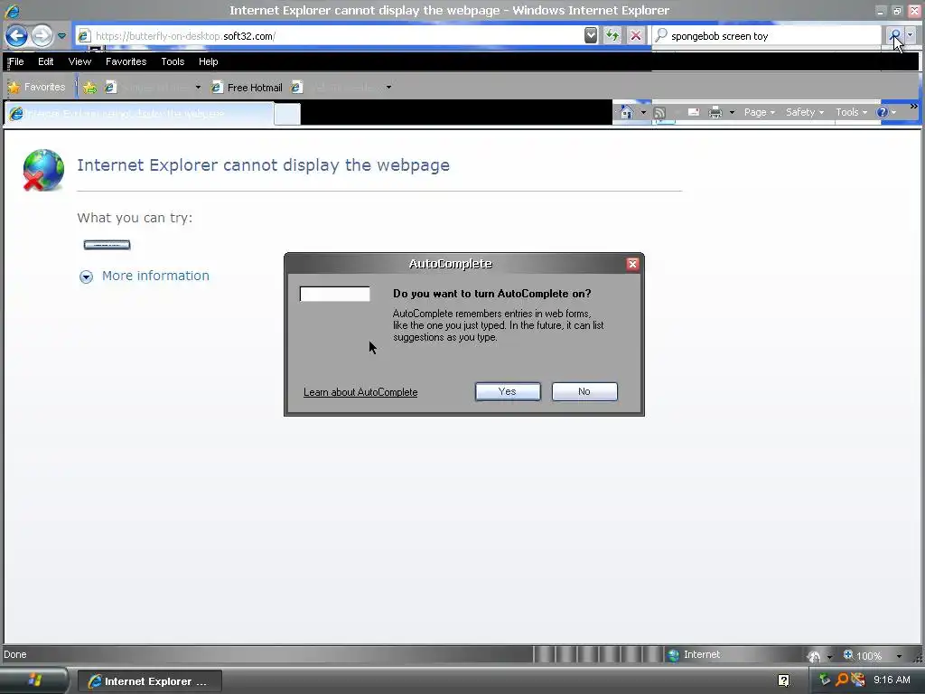Activate the Internet Explorer taskbar button

[x=150, y=681]
